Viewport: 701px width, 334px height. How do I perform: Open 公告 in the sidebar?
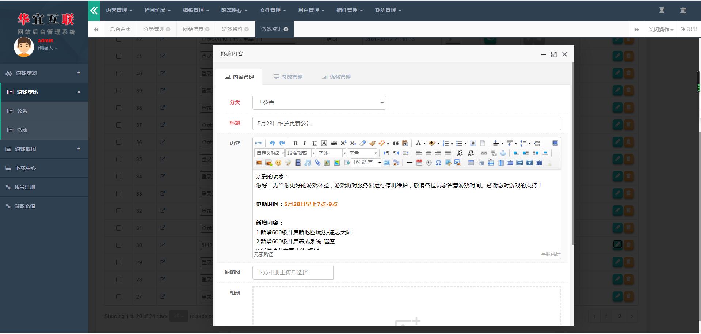tap(44, 111)
